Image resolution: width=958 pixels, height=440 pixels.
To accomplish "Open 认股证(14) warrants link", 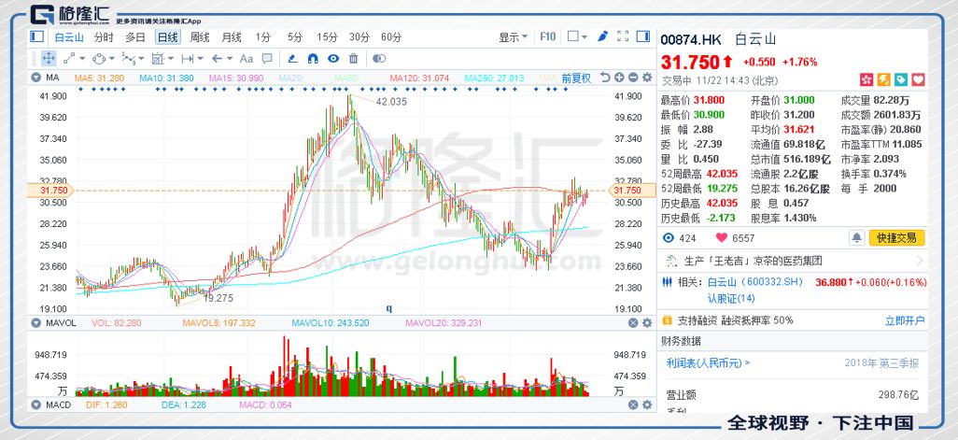I will [731, 298].
